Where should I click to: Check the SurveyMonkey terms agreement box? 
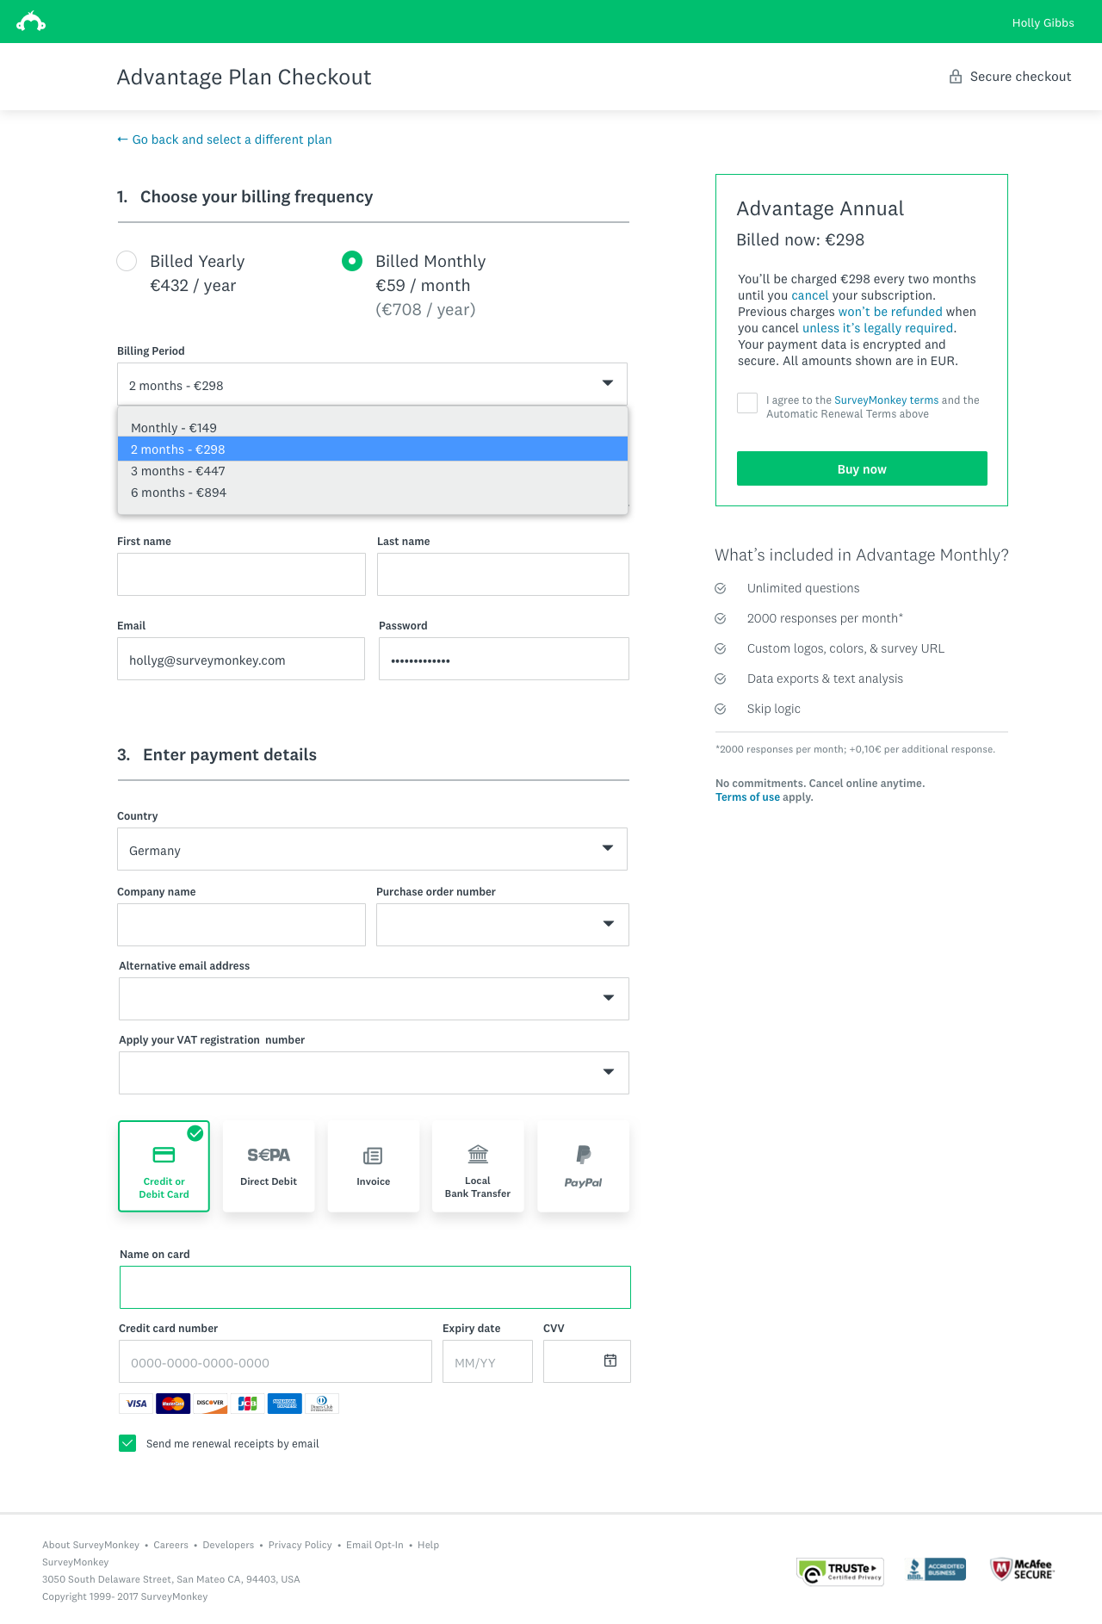coord(747,402)
